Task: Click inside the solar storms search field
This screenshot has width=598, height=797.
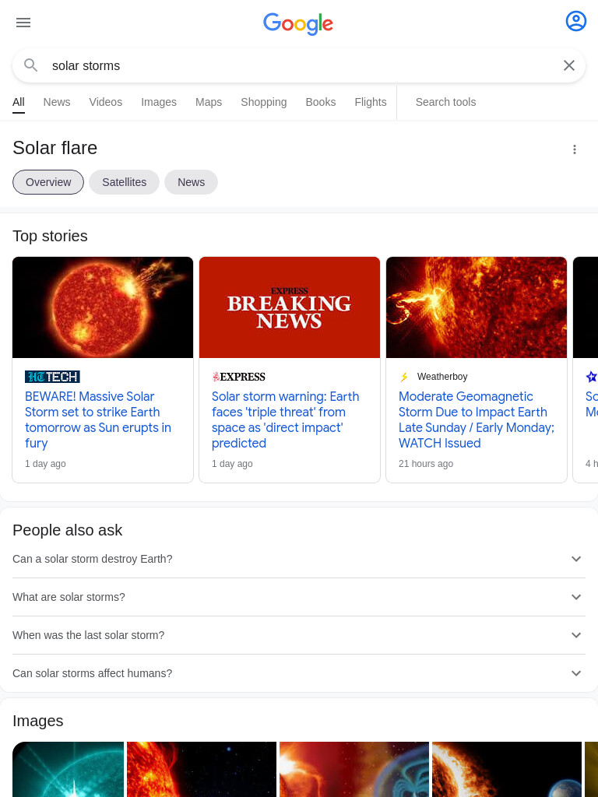Action: (300, 65)
